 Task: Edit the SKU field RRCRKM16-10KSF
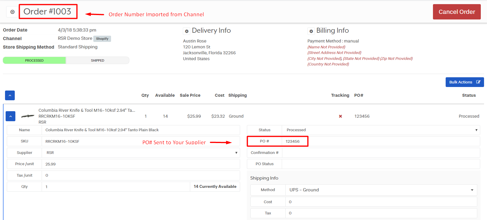[141, 141]
